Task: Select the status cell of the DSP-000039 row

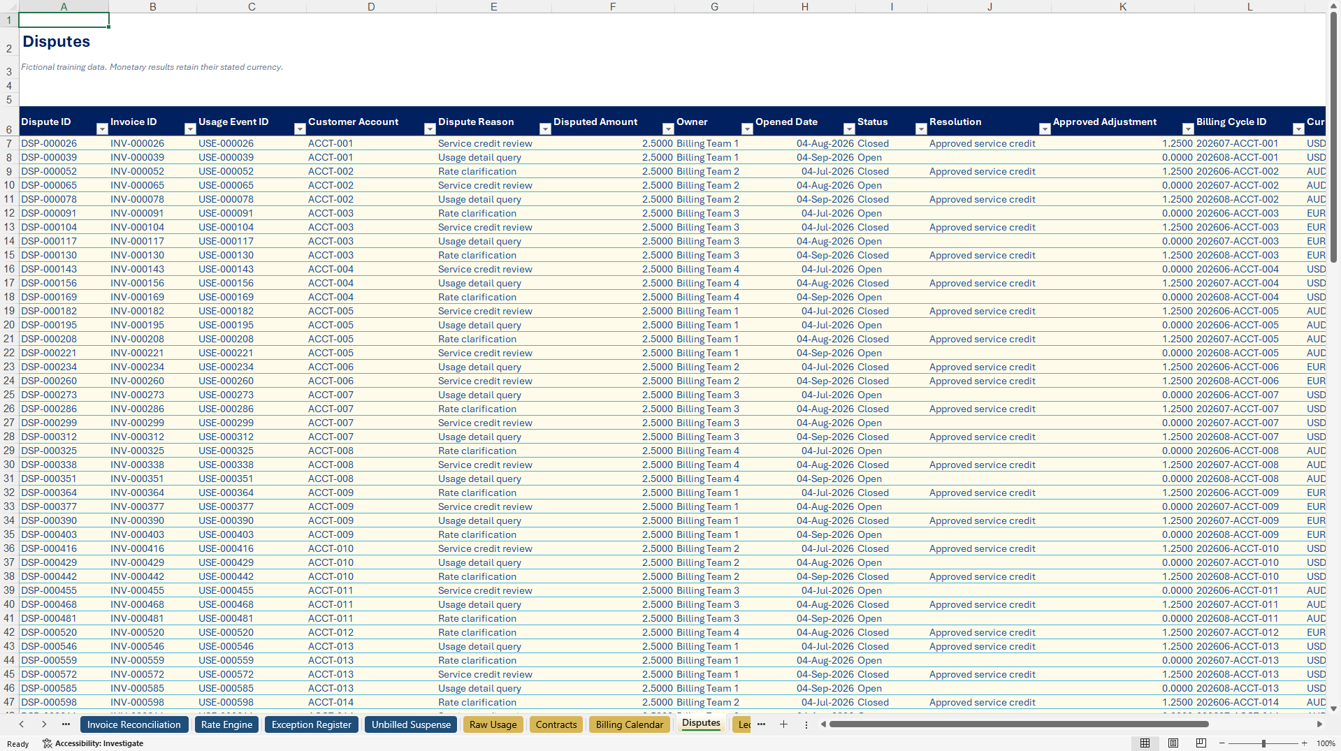Action: tap(892, 157)
